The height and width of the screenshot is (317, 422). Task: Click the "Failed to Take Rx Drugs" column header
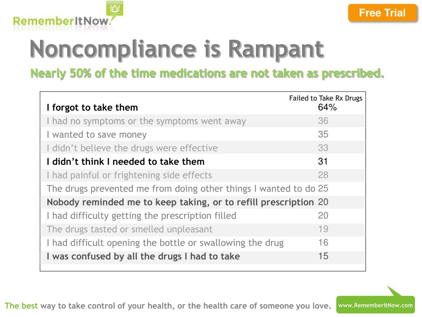pyautogui.click(x=326, y=98)
